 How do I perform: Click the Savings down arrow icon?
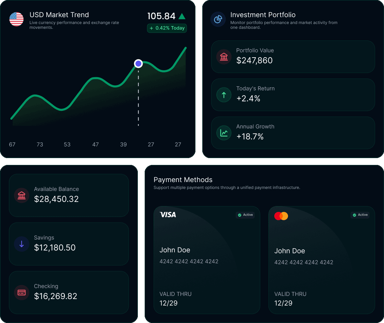[22, 244]
